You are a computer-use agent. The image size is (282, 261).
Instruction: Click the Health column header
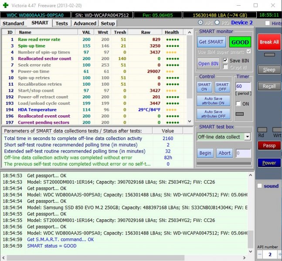pos(172,32)
